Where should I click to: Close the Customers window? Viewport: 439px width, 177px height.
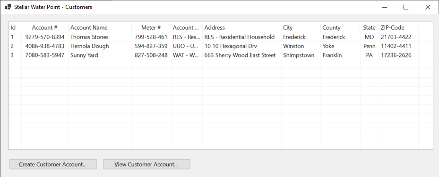(428, 7)
